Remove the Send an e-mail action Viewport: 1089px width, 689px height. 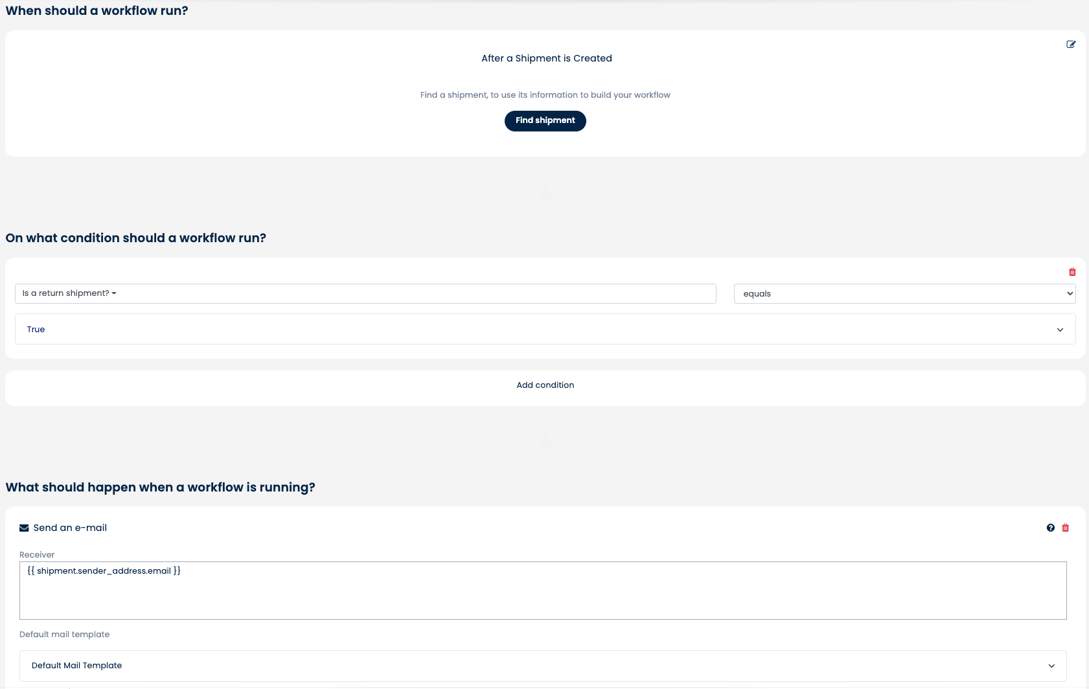click(x=1066, y=528)
